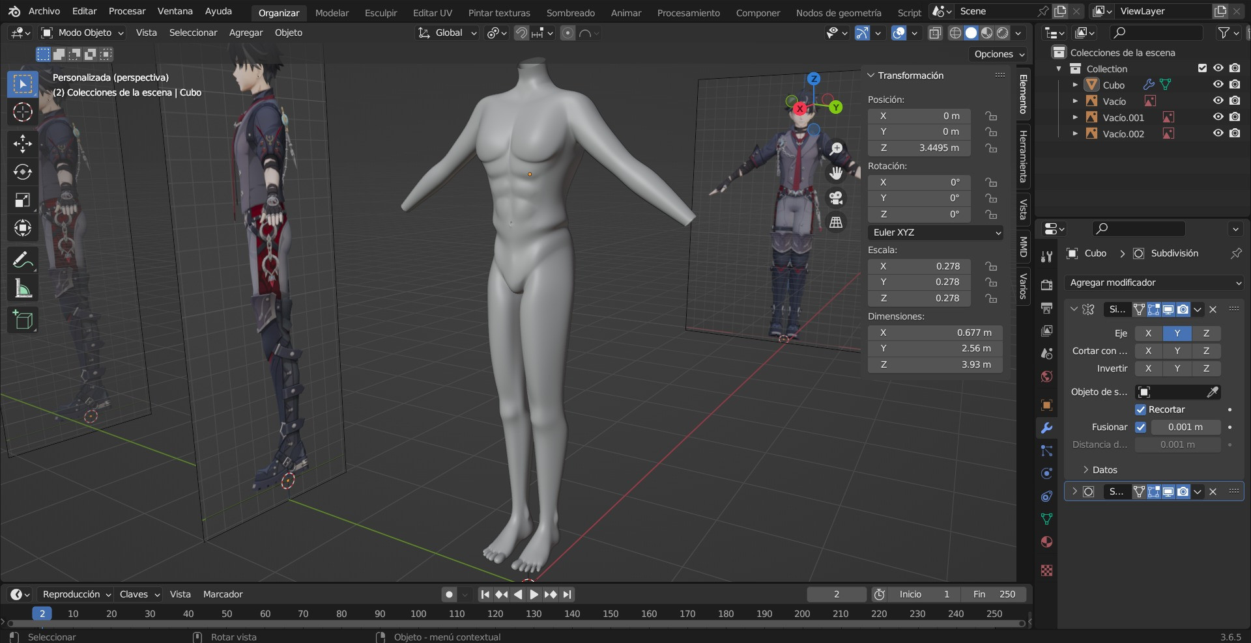This screenshot has height=643, width=1251.
Task: Enable mirror axis X (Eje)
Action: point(1148,333)
